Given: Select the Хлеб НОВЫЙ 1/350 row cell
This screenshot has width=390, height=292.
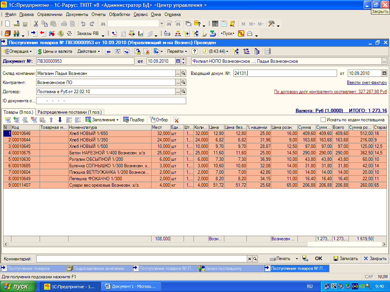Looking at the screenshot, I should (110, 140).
